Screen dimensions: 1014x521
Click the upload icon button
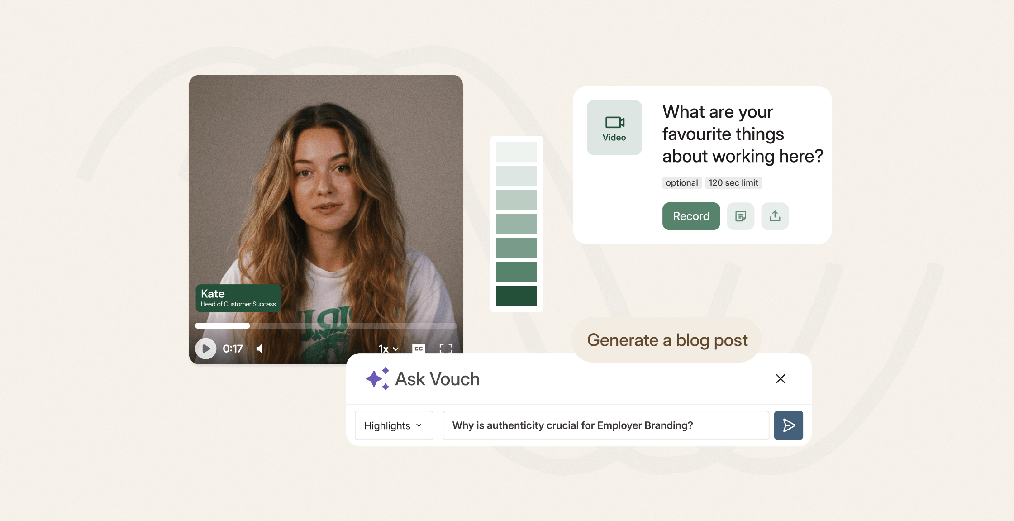(775, 216)
